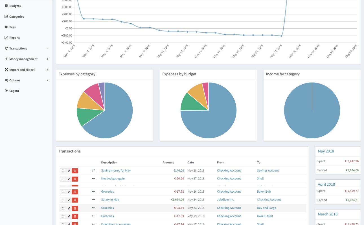Screen dimensions: 364x225
Task: Open Categories from the sidebar
Action: [x=16, y=17]
